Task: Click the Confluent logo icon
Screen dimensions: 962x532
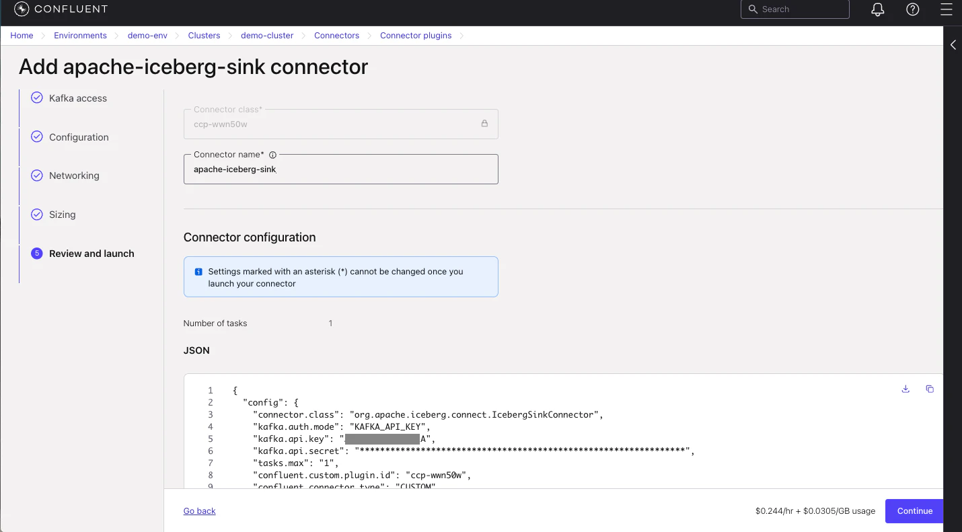Action: (21, 9)
